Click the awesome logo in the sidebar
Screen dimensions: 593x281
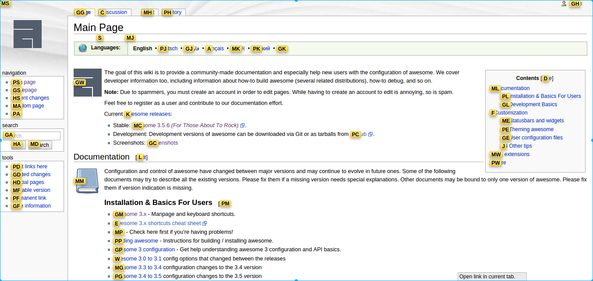(x=28, y=34)
